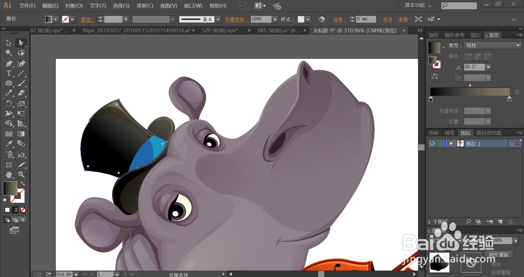Select the Artboard tool
This screenshot has height=277, width=524.
[9, 165]
